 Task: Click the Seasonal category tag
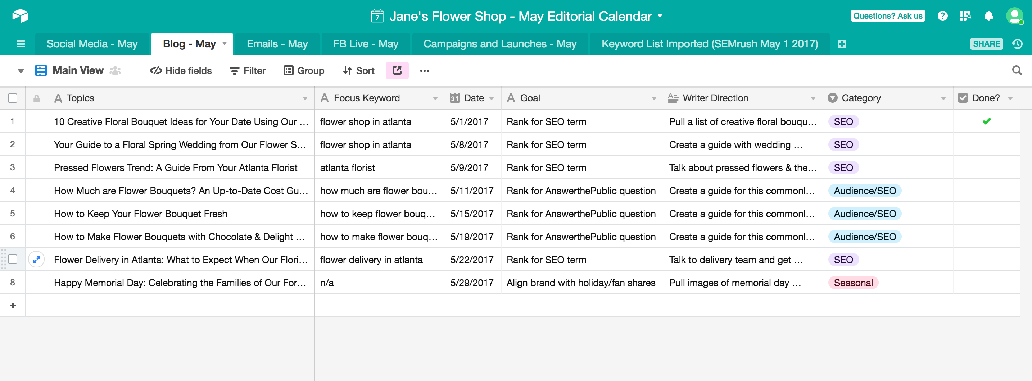(853, 283)
